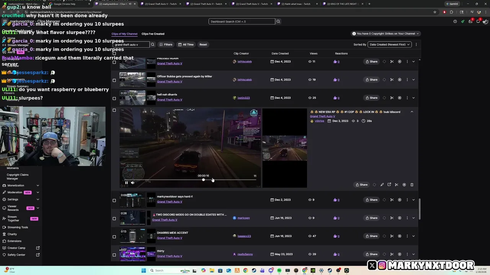Click the circled-plus icon in 'markynextdoor says hard r!' row
This screenshot has height=275, width=490.
pyautogui.click(x=399, y=200)
